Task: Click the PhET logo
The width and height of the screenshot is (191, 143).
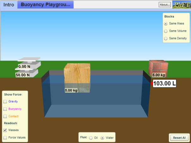Action: pos(182,5)
